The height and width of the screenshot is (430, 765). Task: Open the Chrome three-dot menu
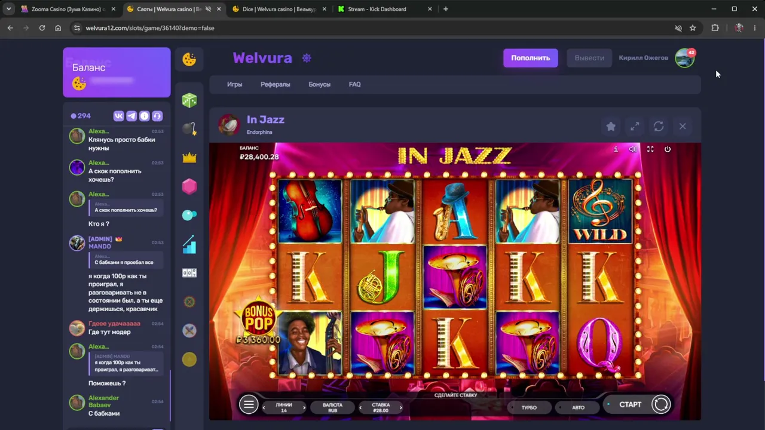756,28
